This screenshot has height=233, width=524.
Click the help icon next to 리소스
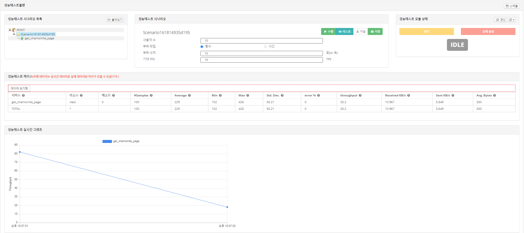coord(81,96)
